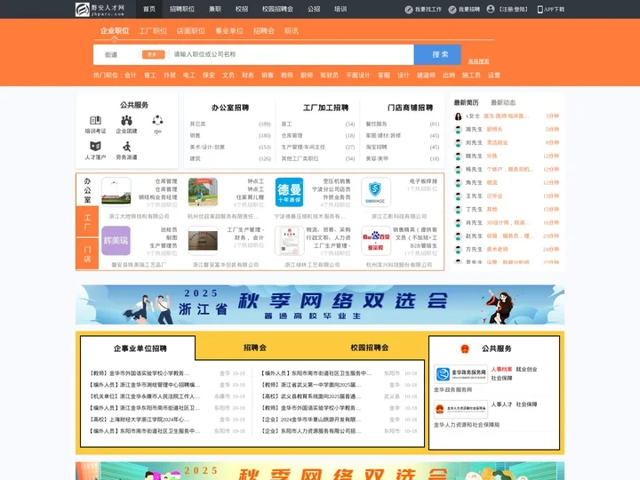Open 美术/设计/创意 office category
This screenshot has width=640, height=480.
207,147
